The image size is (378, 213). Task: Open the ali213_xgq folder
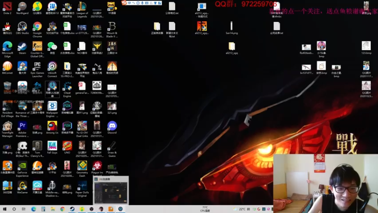point(232,48)
